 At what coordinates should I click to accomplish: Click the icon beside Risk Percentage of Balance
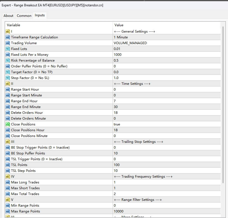[x=7, y=61]
